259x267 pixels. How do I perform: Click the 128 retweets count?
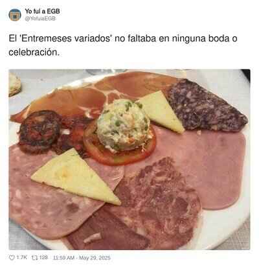pyautogui.click(x=44, y=258)
